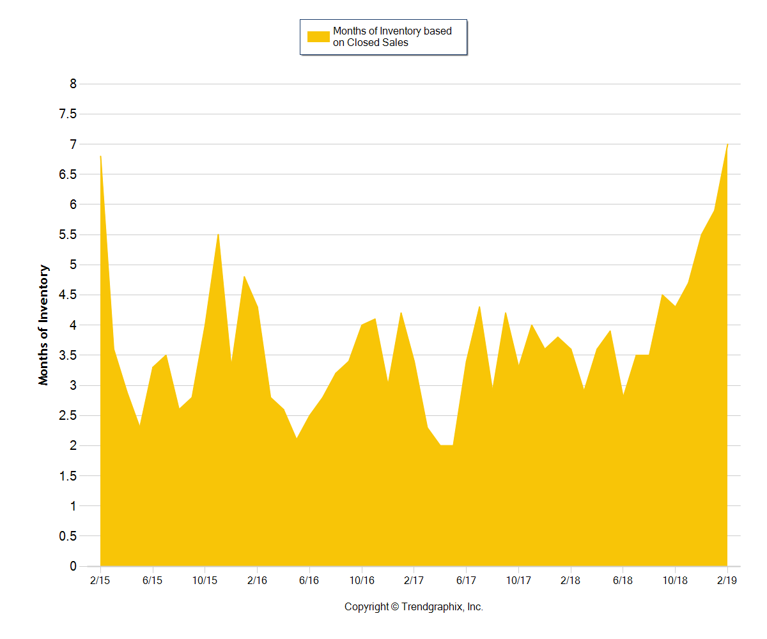This screenshot has height=639, width=767.
Task: Click the 4.5 value on the y-axis
Action: click(68, 295)
